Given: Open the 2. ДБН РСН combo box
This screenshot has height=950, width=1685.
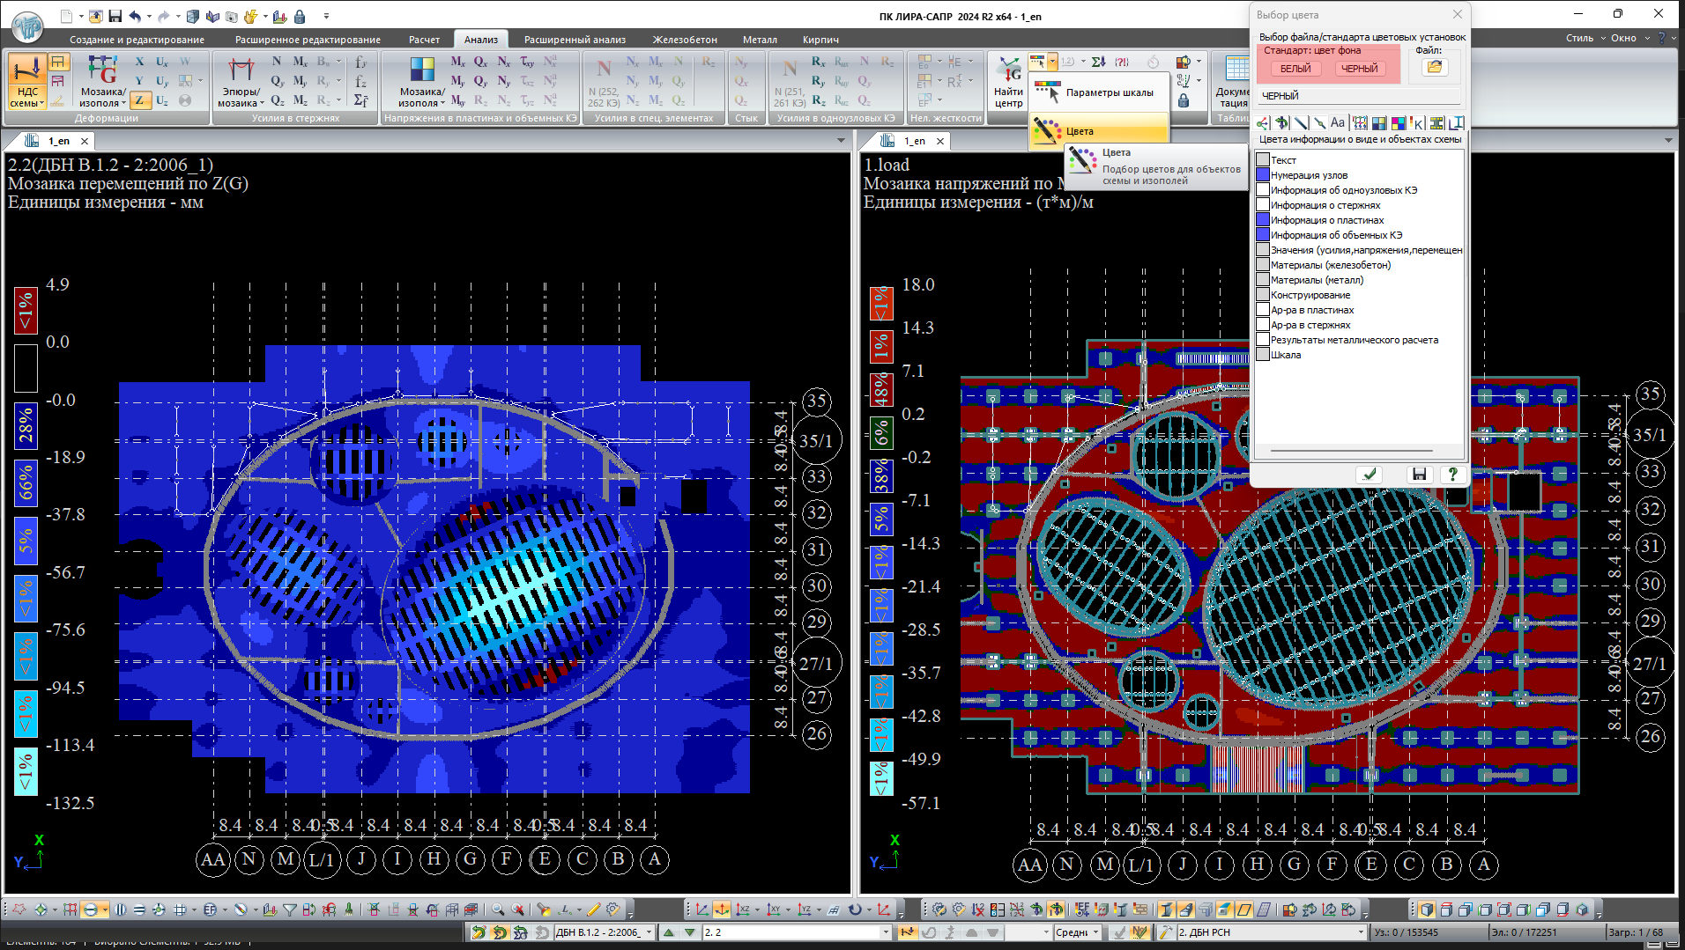Looking at the screenshot, I should (1360, 932).
